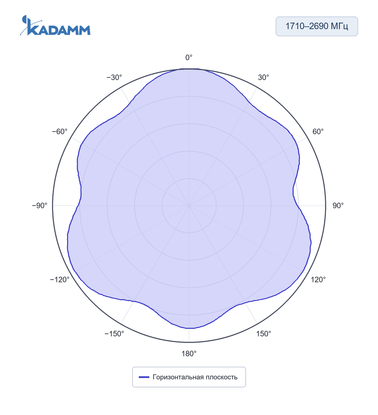Viewport: 378px width, 415px height.
Task: Click the −150° angle label
Action: pos(114,334)
